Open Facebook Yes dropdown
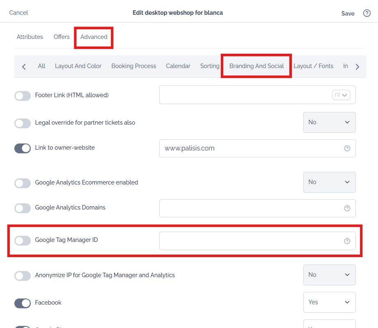 coord(329,303)
